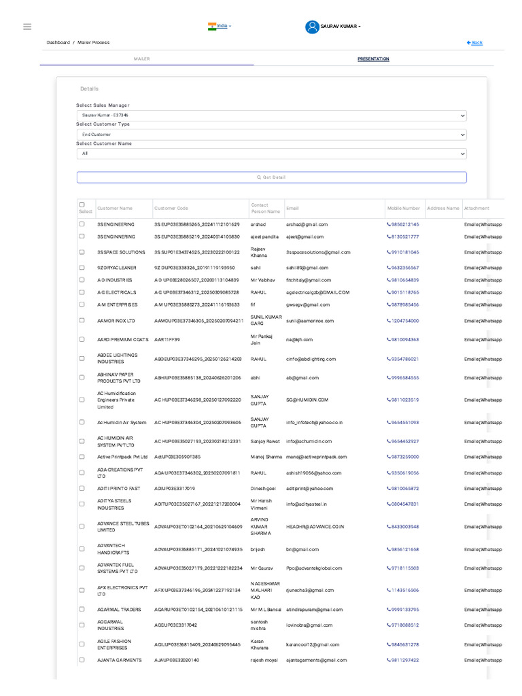Open the hamburger sidebar menu
The image size is (522, 696).
tap(27, 27)
